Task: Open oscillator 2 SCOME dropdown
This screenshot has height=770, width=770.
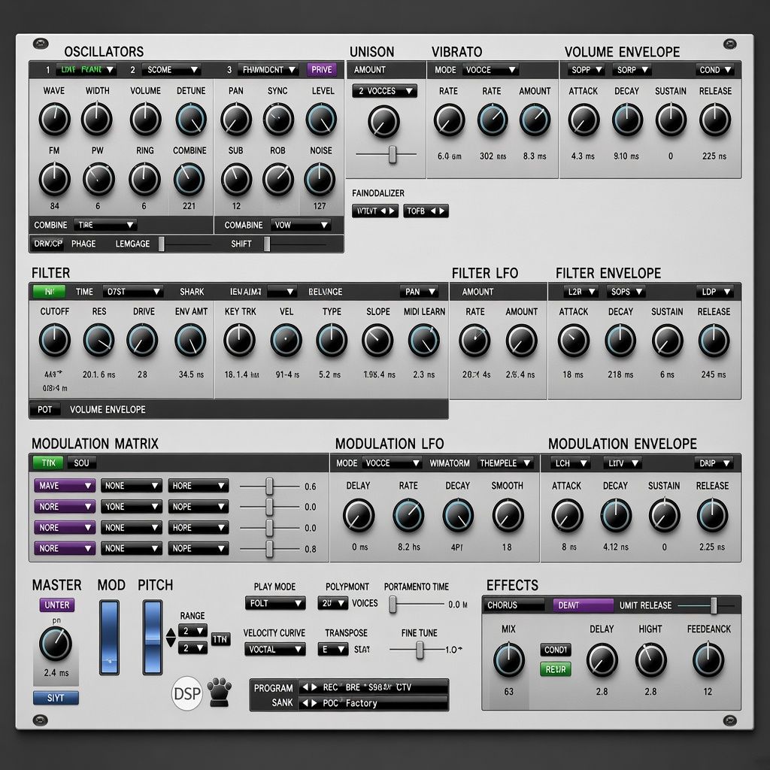Action: pyautogui.click(x=171, y=70)
